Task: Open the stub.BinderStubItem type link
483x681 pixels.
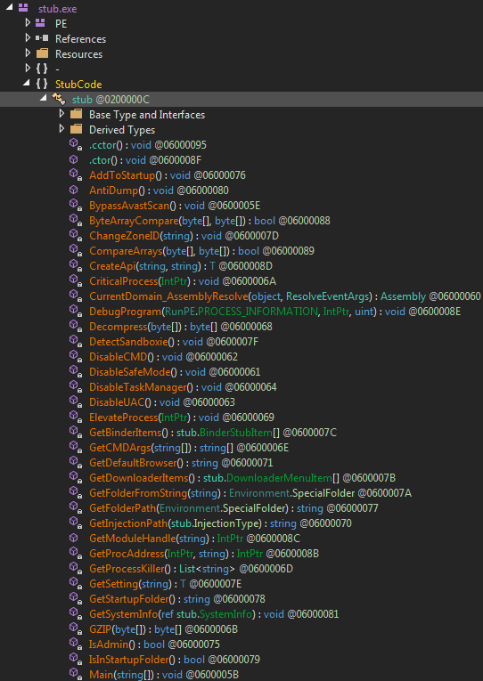Action: click(x=223, y=433)
